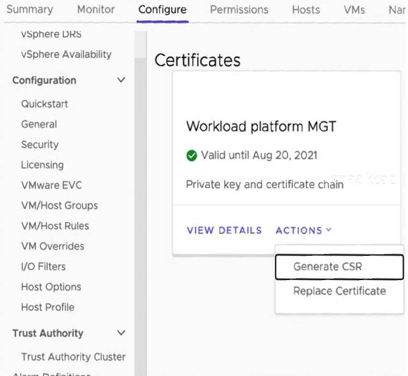Switch to the Hosts tab

(x=306, y=10)
